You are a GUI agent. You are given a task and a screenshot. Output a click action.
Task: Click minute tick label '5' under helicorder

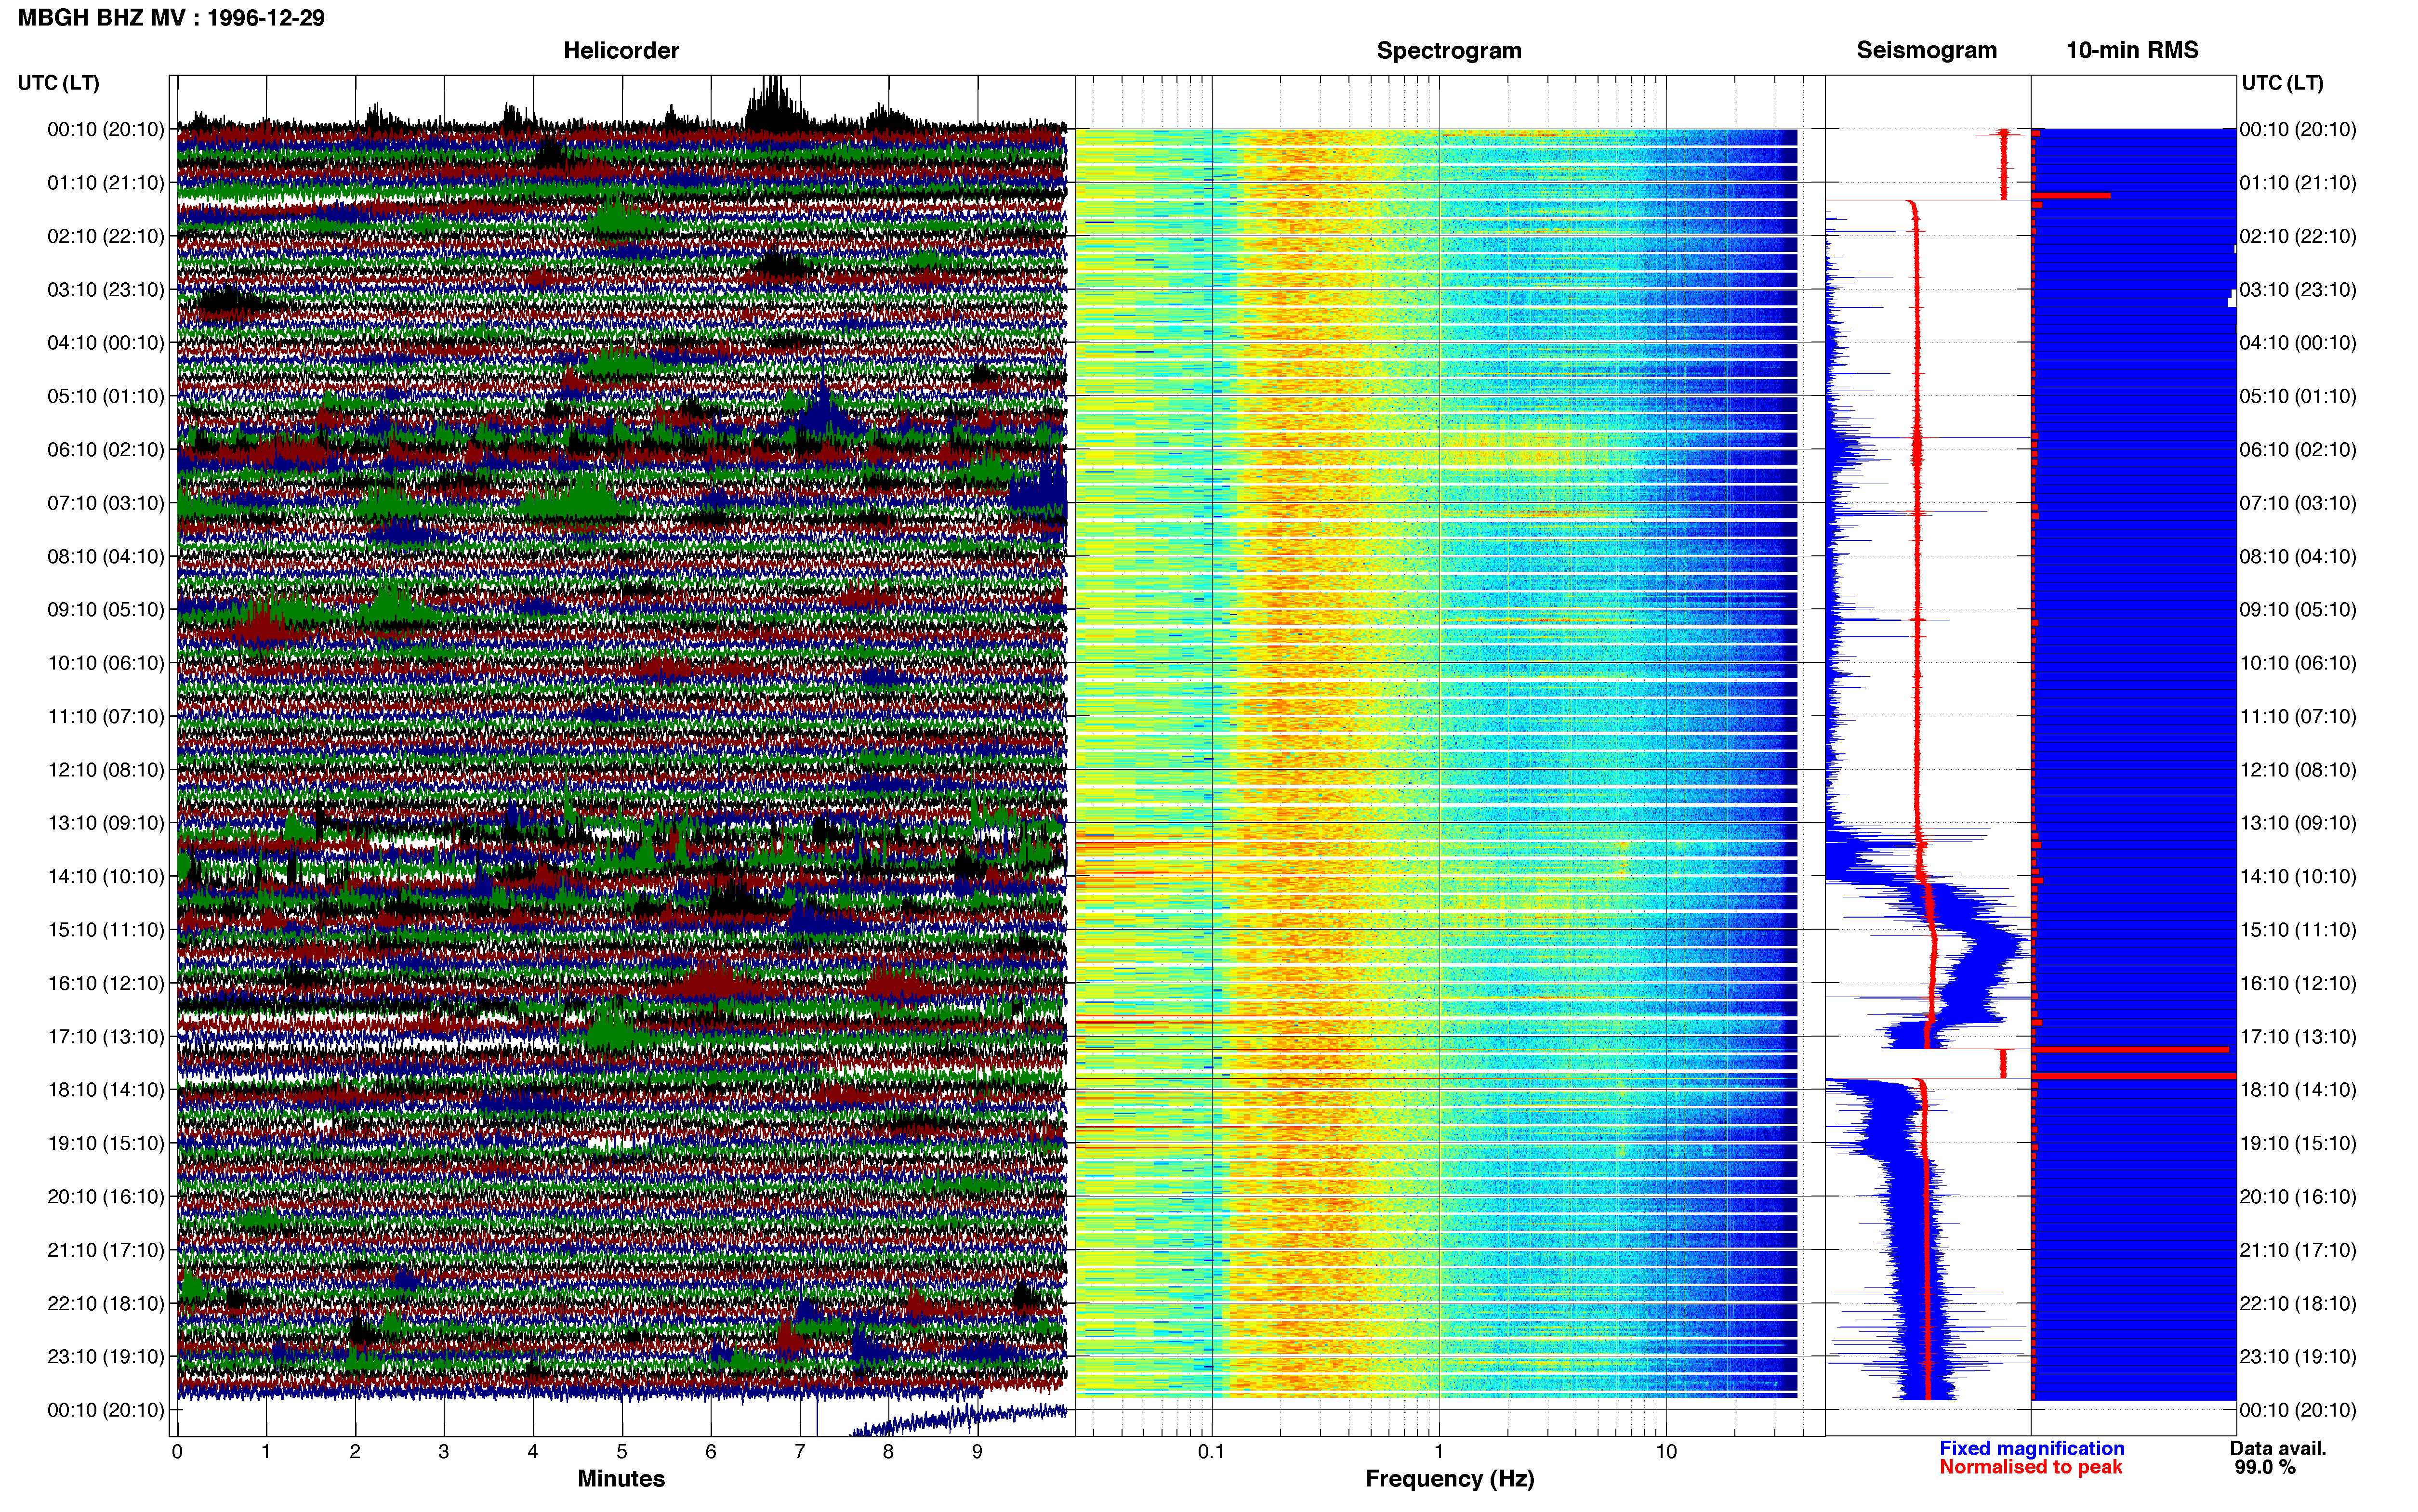click(x=622, y=1452)
